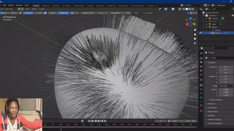This screenshot has height=131, width=234.
Task: Toggle the camera view icon
Action: point(195,39)
